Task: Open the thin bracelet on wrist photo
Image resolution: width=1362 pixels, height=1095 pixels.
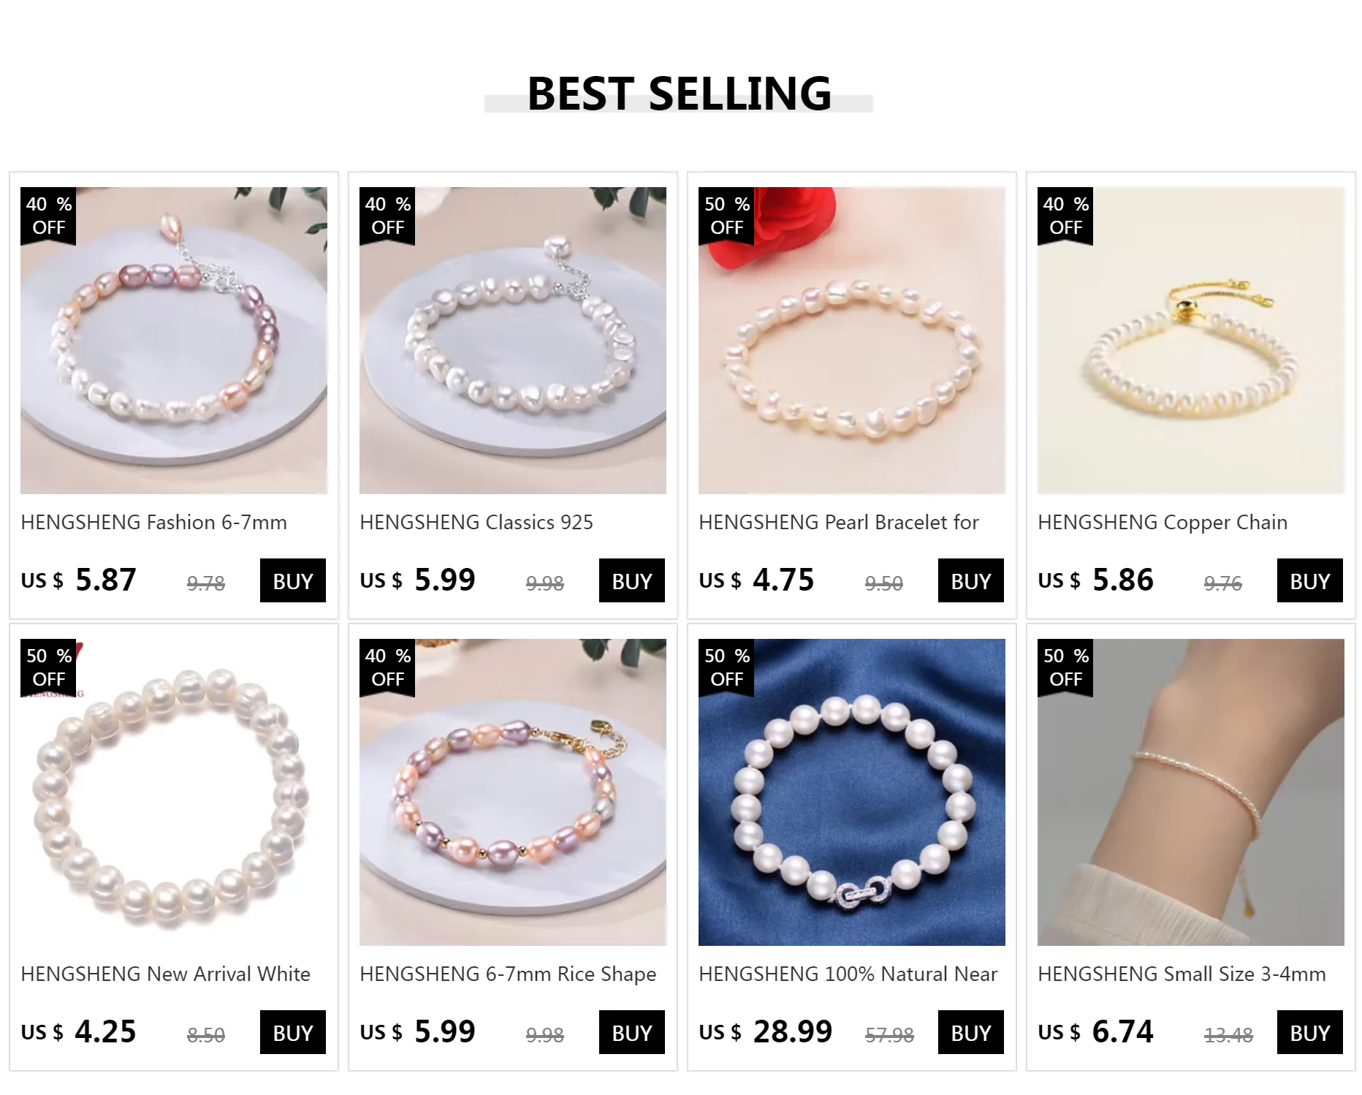Action: pos(1191,792)
